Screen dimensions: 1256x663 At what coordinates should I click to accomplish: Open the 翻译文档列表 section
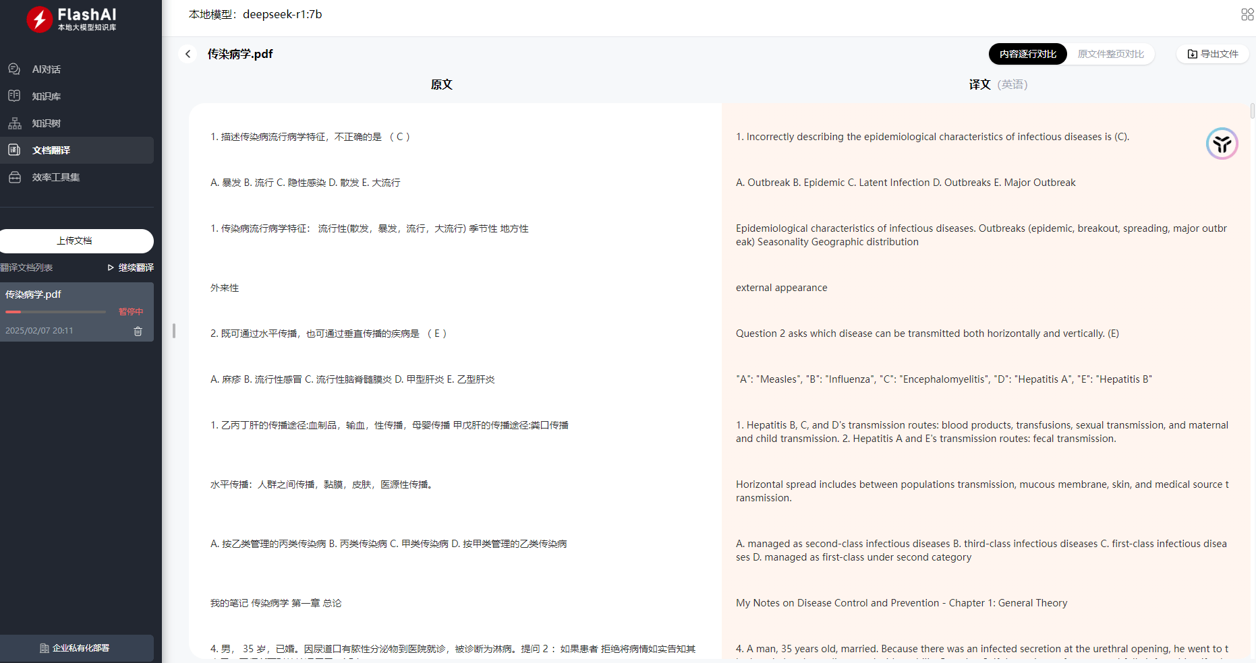28,267
